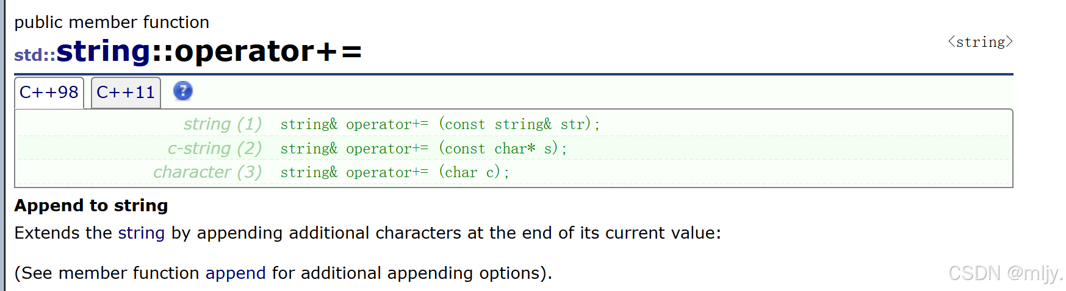
Task: Click the 'string' class name in the heading
Action: coord(104,51)
